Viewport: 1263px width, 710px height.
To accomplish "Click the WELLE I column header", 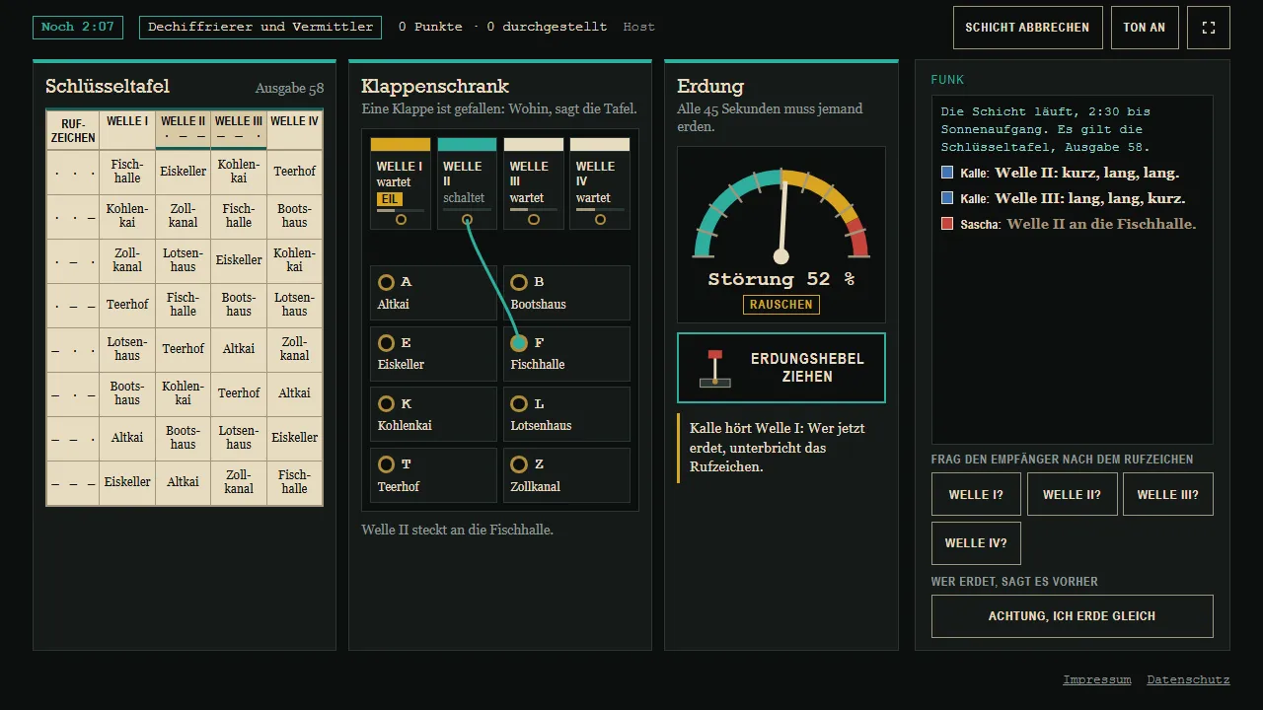I will pos(127,130).
